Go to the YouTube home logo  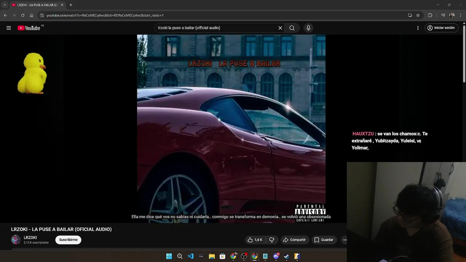point(29,28)
